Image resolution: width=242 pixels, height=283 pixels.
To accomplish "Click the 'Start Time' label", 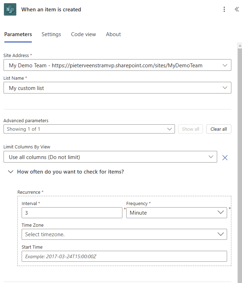I will point(32,247).
